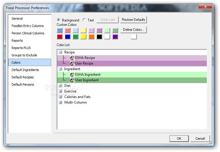Open Default Ingredients preferences

[30, 70]
